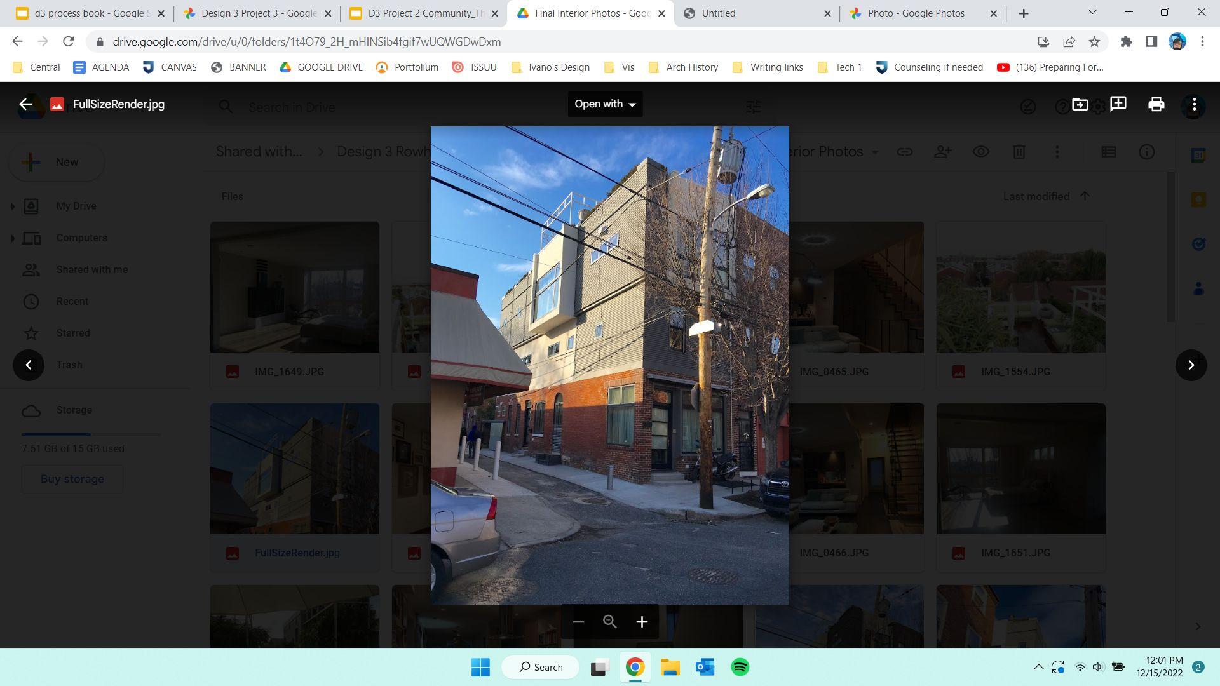Open the Portfolium bookmark
The image size is (1220, 686).
(x=407, y=67)
